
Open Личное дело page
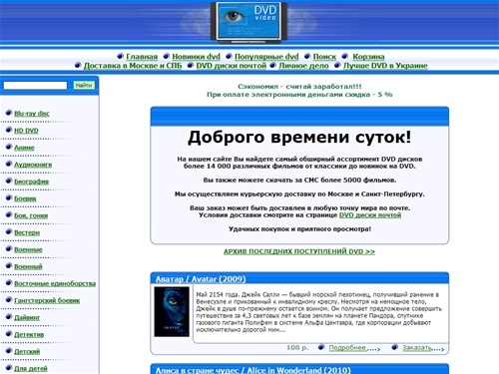[x=303, y=66]
